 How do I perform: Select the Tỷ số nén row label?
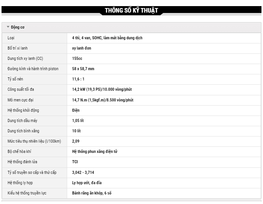click(16, 79)
